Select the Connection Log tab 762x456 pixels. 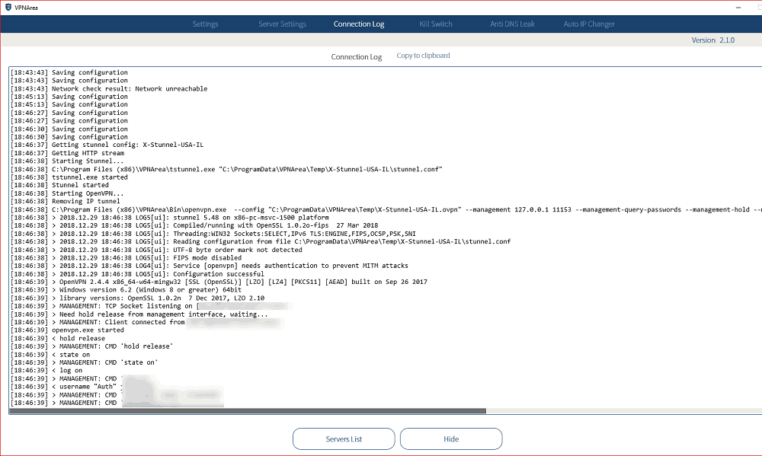(x=359, y=24)
